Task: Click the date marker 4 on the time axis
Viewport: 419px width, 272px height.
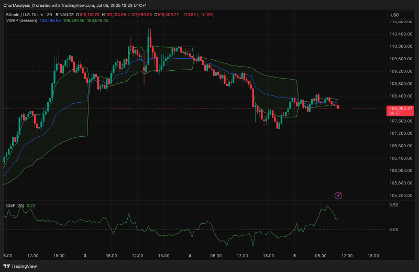Action: [190, 256]
